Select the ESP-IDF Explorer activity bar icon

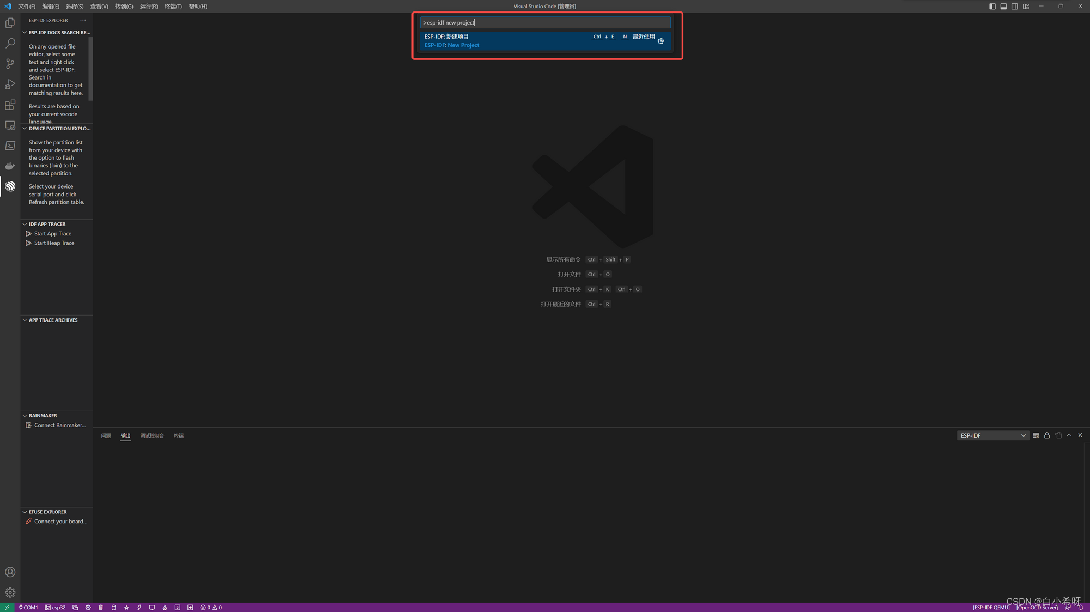tap(10, 186)
